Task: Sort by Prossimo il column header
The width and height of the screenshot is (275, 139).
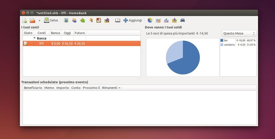Action: 91,88
